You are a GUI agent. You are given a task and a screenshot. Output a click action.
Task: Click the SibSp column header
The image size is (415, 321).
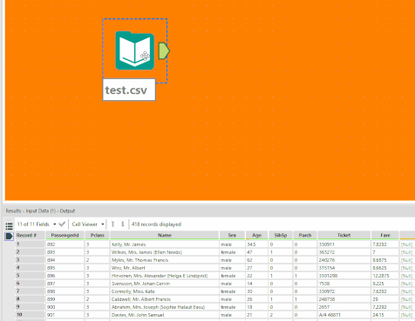point(281,235)
